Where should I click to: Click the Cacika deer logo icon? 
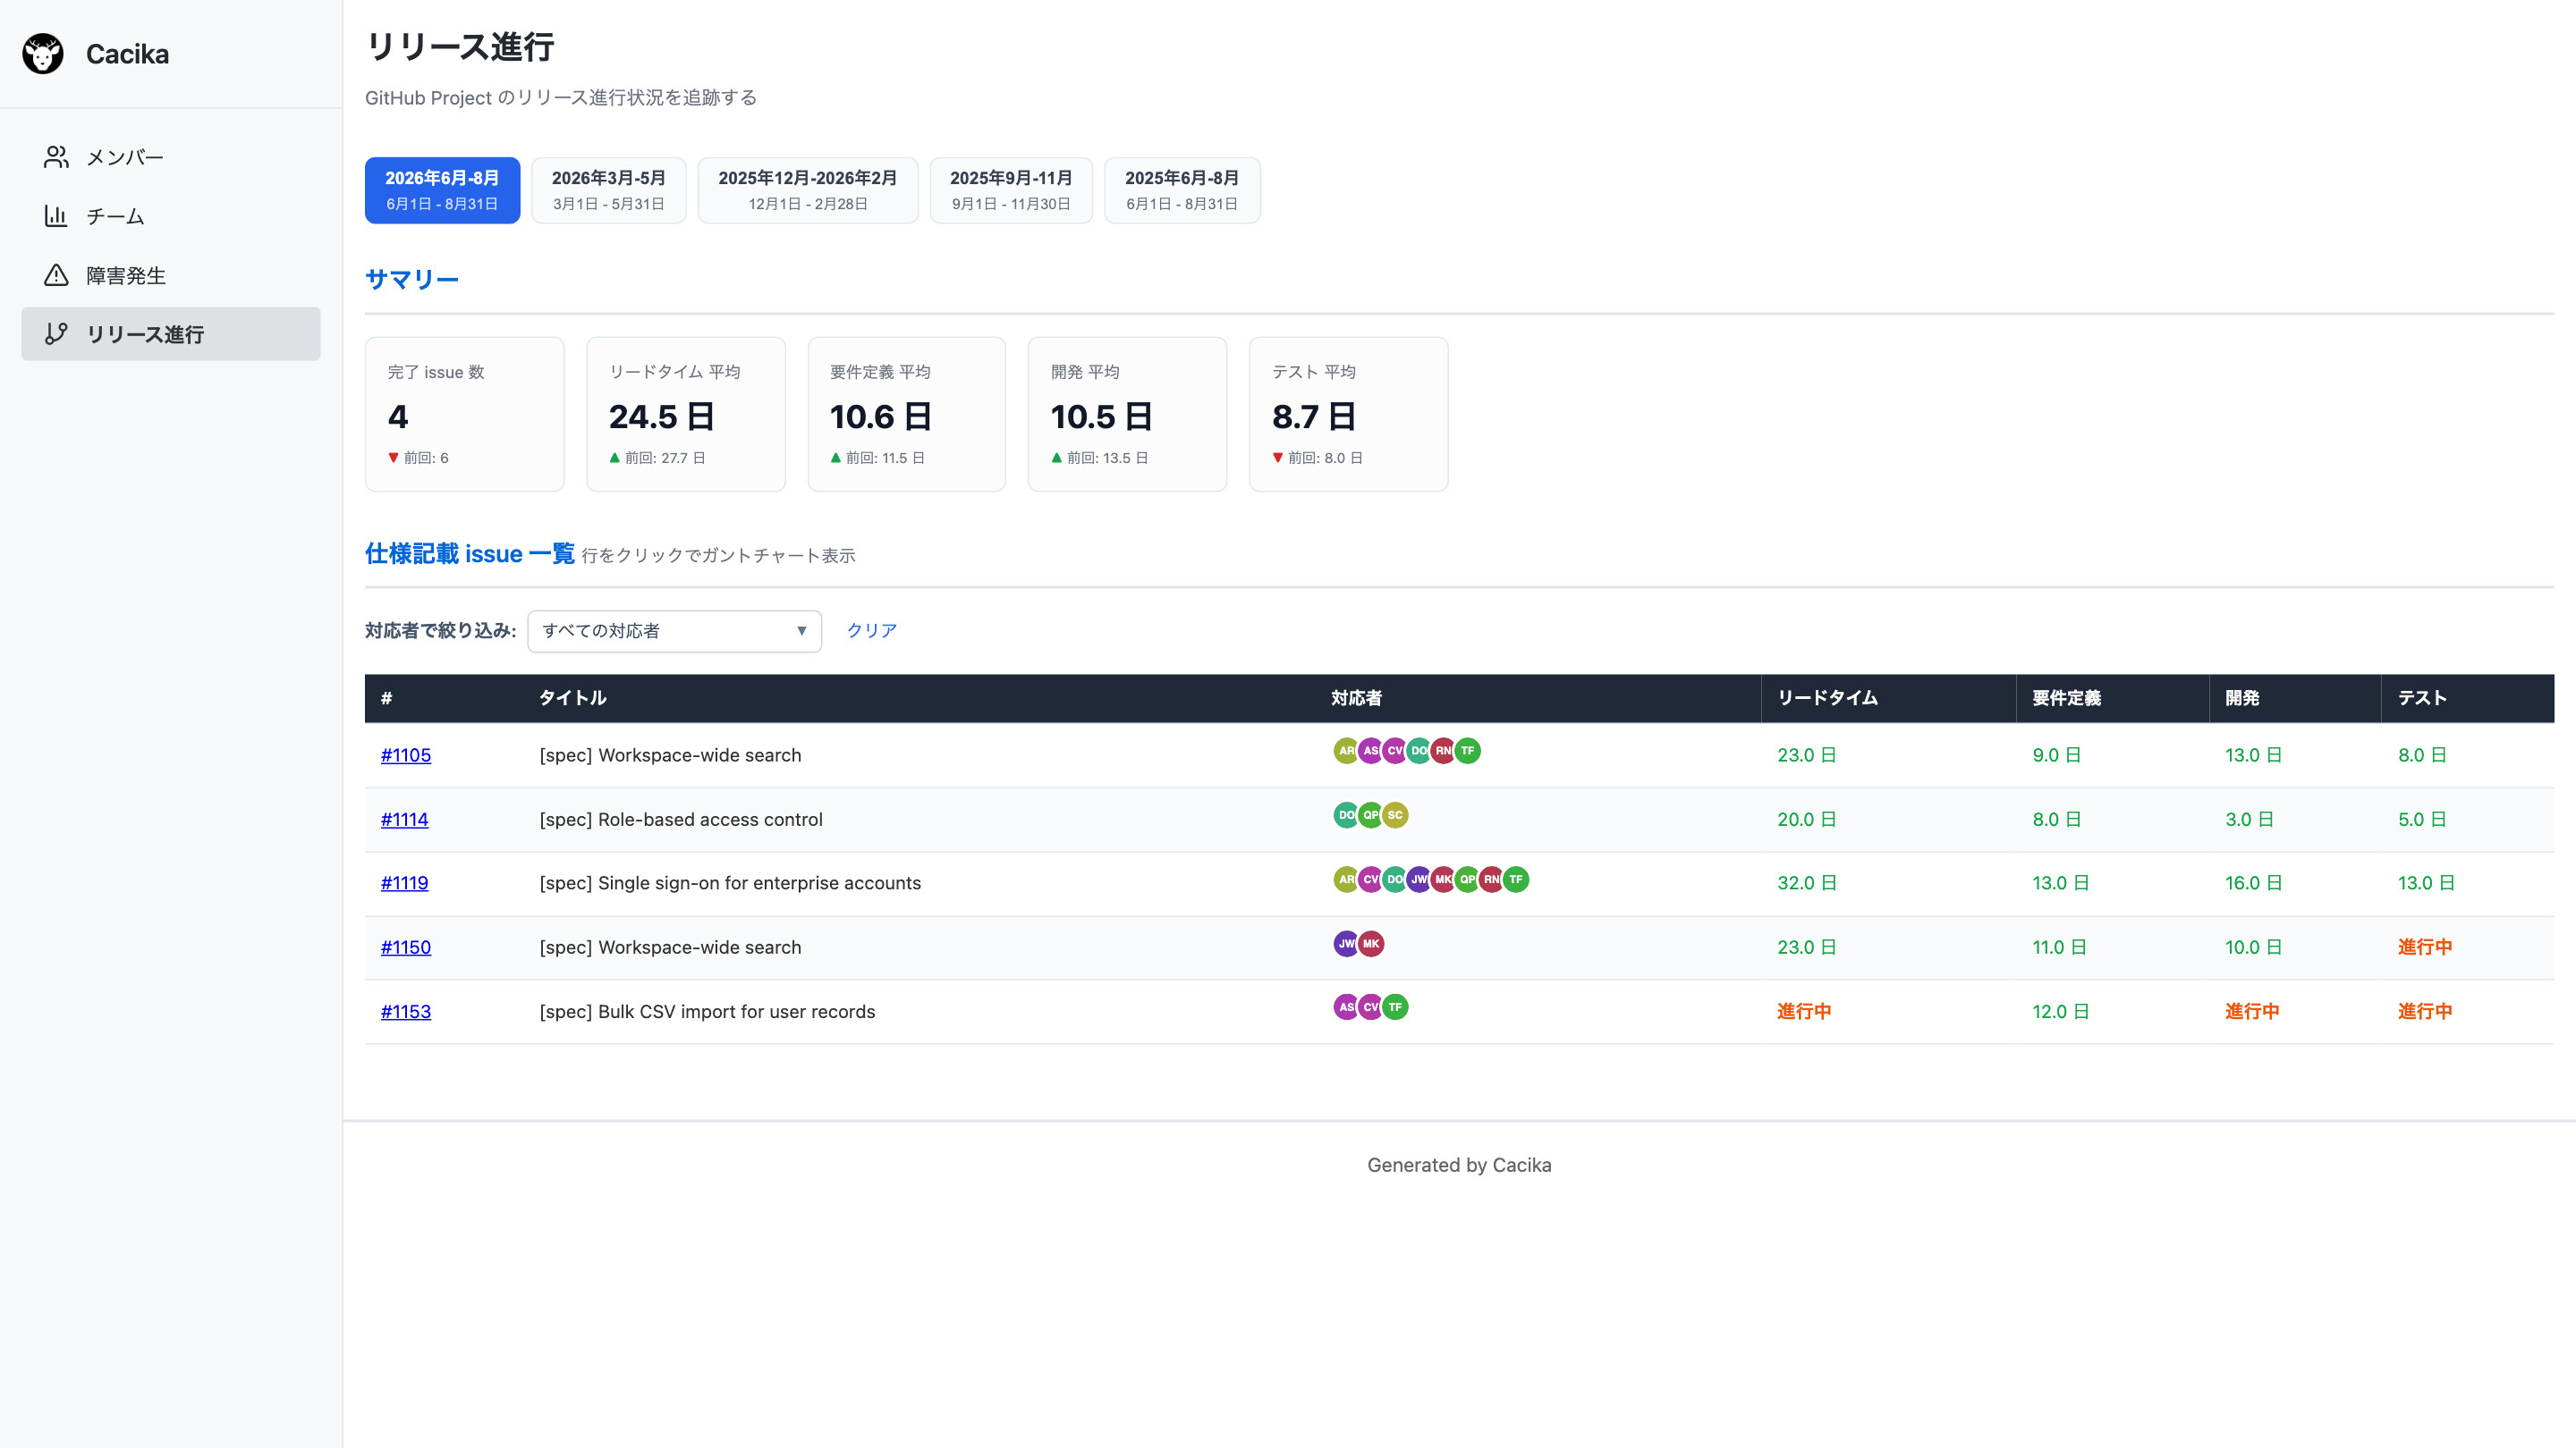[x=43, y=54]
